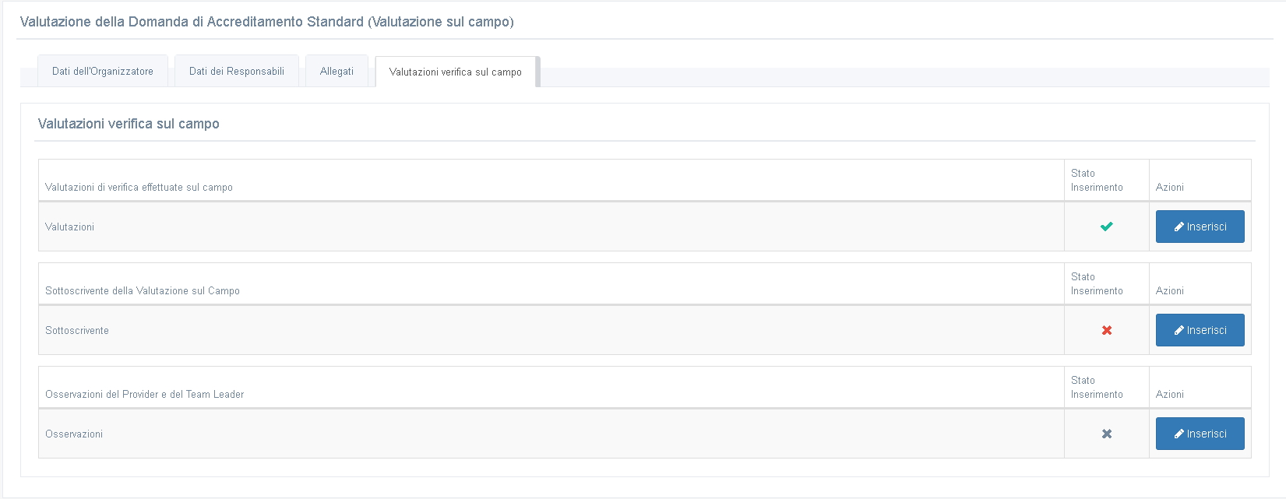Image resolution: width=1286 pixels, height=499 pixels.
Task: Click the Osservazioni row label
Action: coord(74,434)
